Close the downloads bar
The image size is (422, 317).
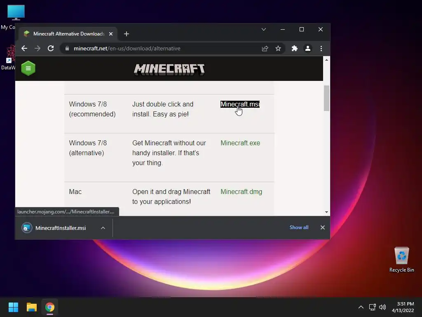point(323,227)
